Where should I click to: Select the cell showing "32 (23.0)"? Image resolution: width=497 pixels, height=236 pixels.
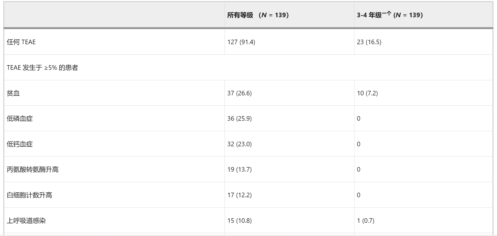coord(239,144)
